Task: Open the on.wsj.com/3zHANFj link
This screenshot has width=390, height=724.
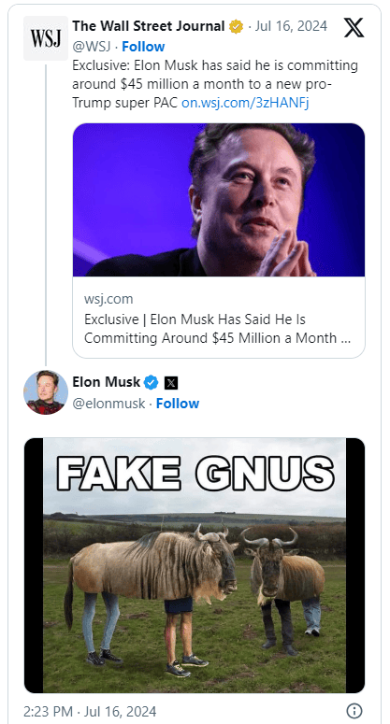Action: 245,103
